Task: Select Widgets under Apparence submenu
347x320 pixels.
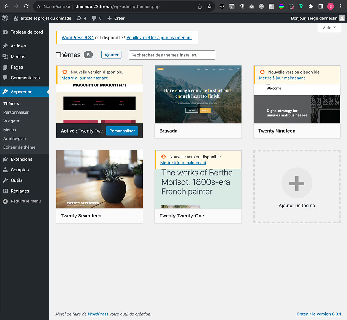Action: coord(11,121)
